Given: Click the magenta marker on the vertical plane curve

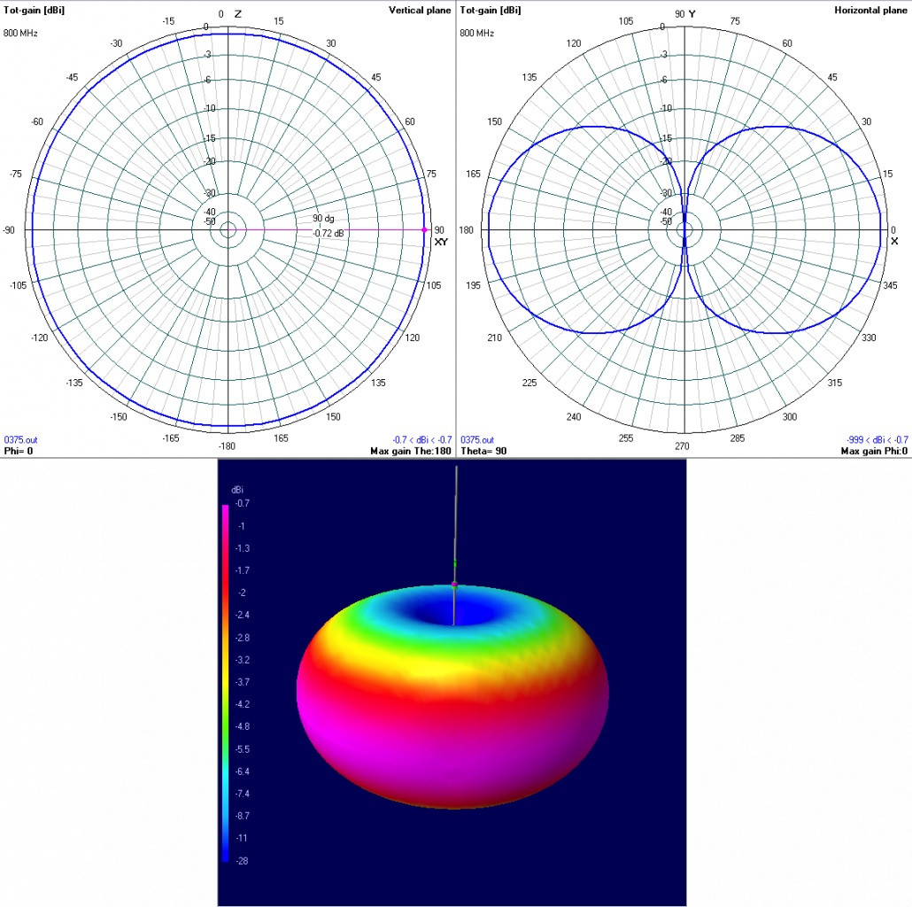Looking at the screenshot, I should [x=424, y=230].
